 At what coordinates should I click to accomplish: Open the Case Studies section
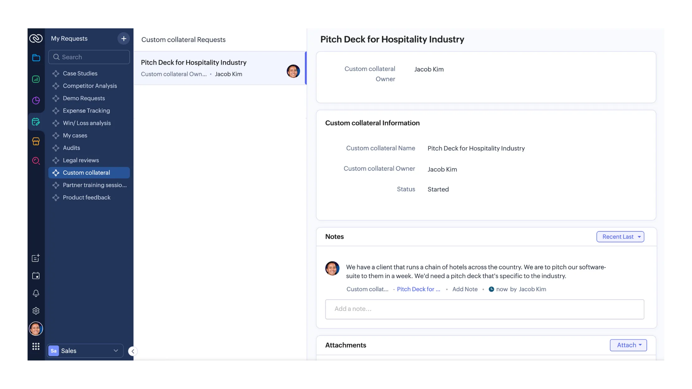(80, 73)
